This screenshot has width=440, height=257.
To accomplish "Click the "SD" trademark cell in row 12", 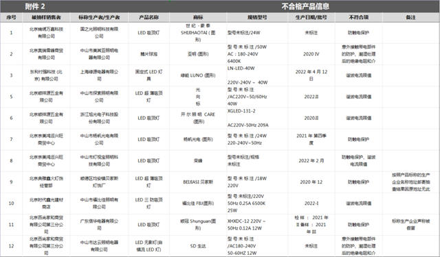I will pos(198,246).
